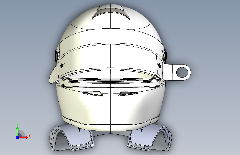The image size is (240, 155).
Task: Select the left chin vent slot
Action: click(x=93, y=94)
